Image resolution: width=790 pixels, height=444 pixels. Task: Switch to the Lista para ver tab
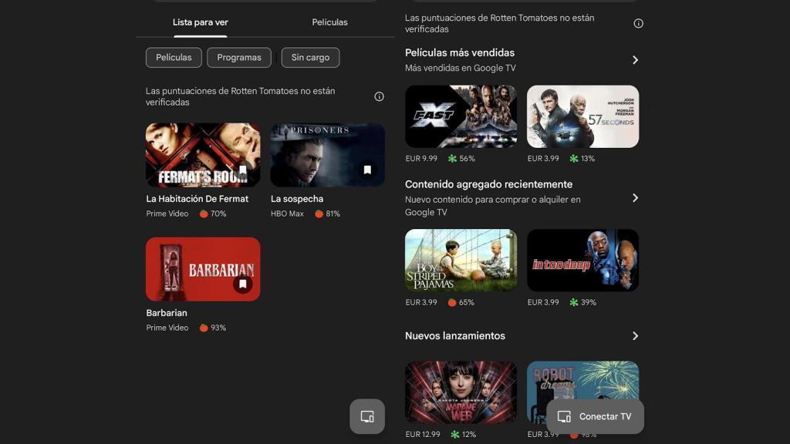pyautogui.click(x=200, y=22)
